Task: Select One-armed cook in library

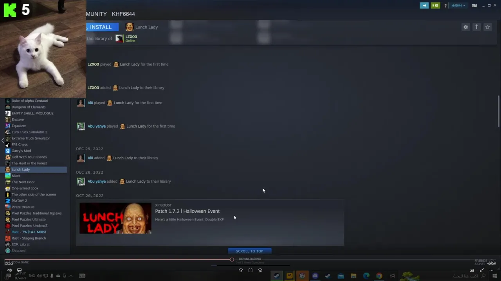Action: click(x=25, y=188)
